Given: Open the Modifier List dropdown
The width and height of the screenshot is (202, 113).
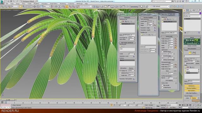Looking at the screenshot, I should pos(192,16).
